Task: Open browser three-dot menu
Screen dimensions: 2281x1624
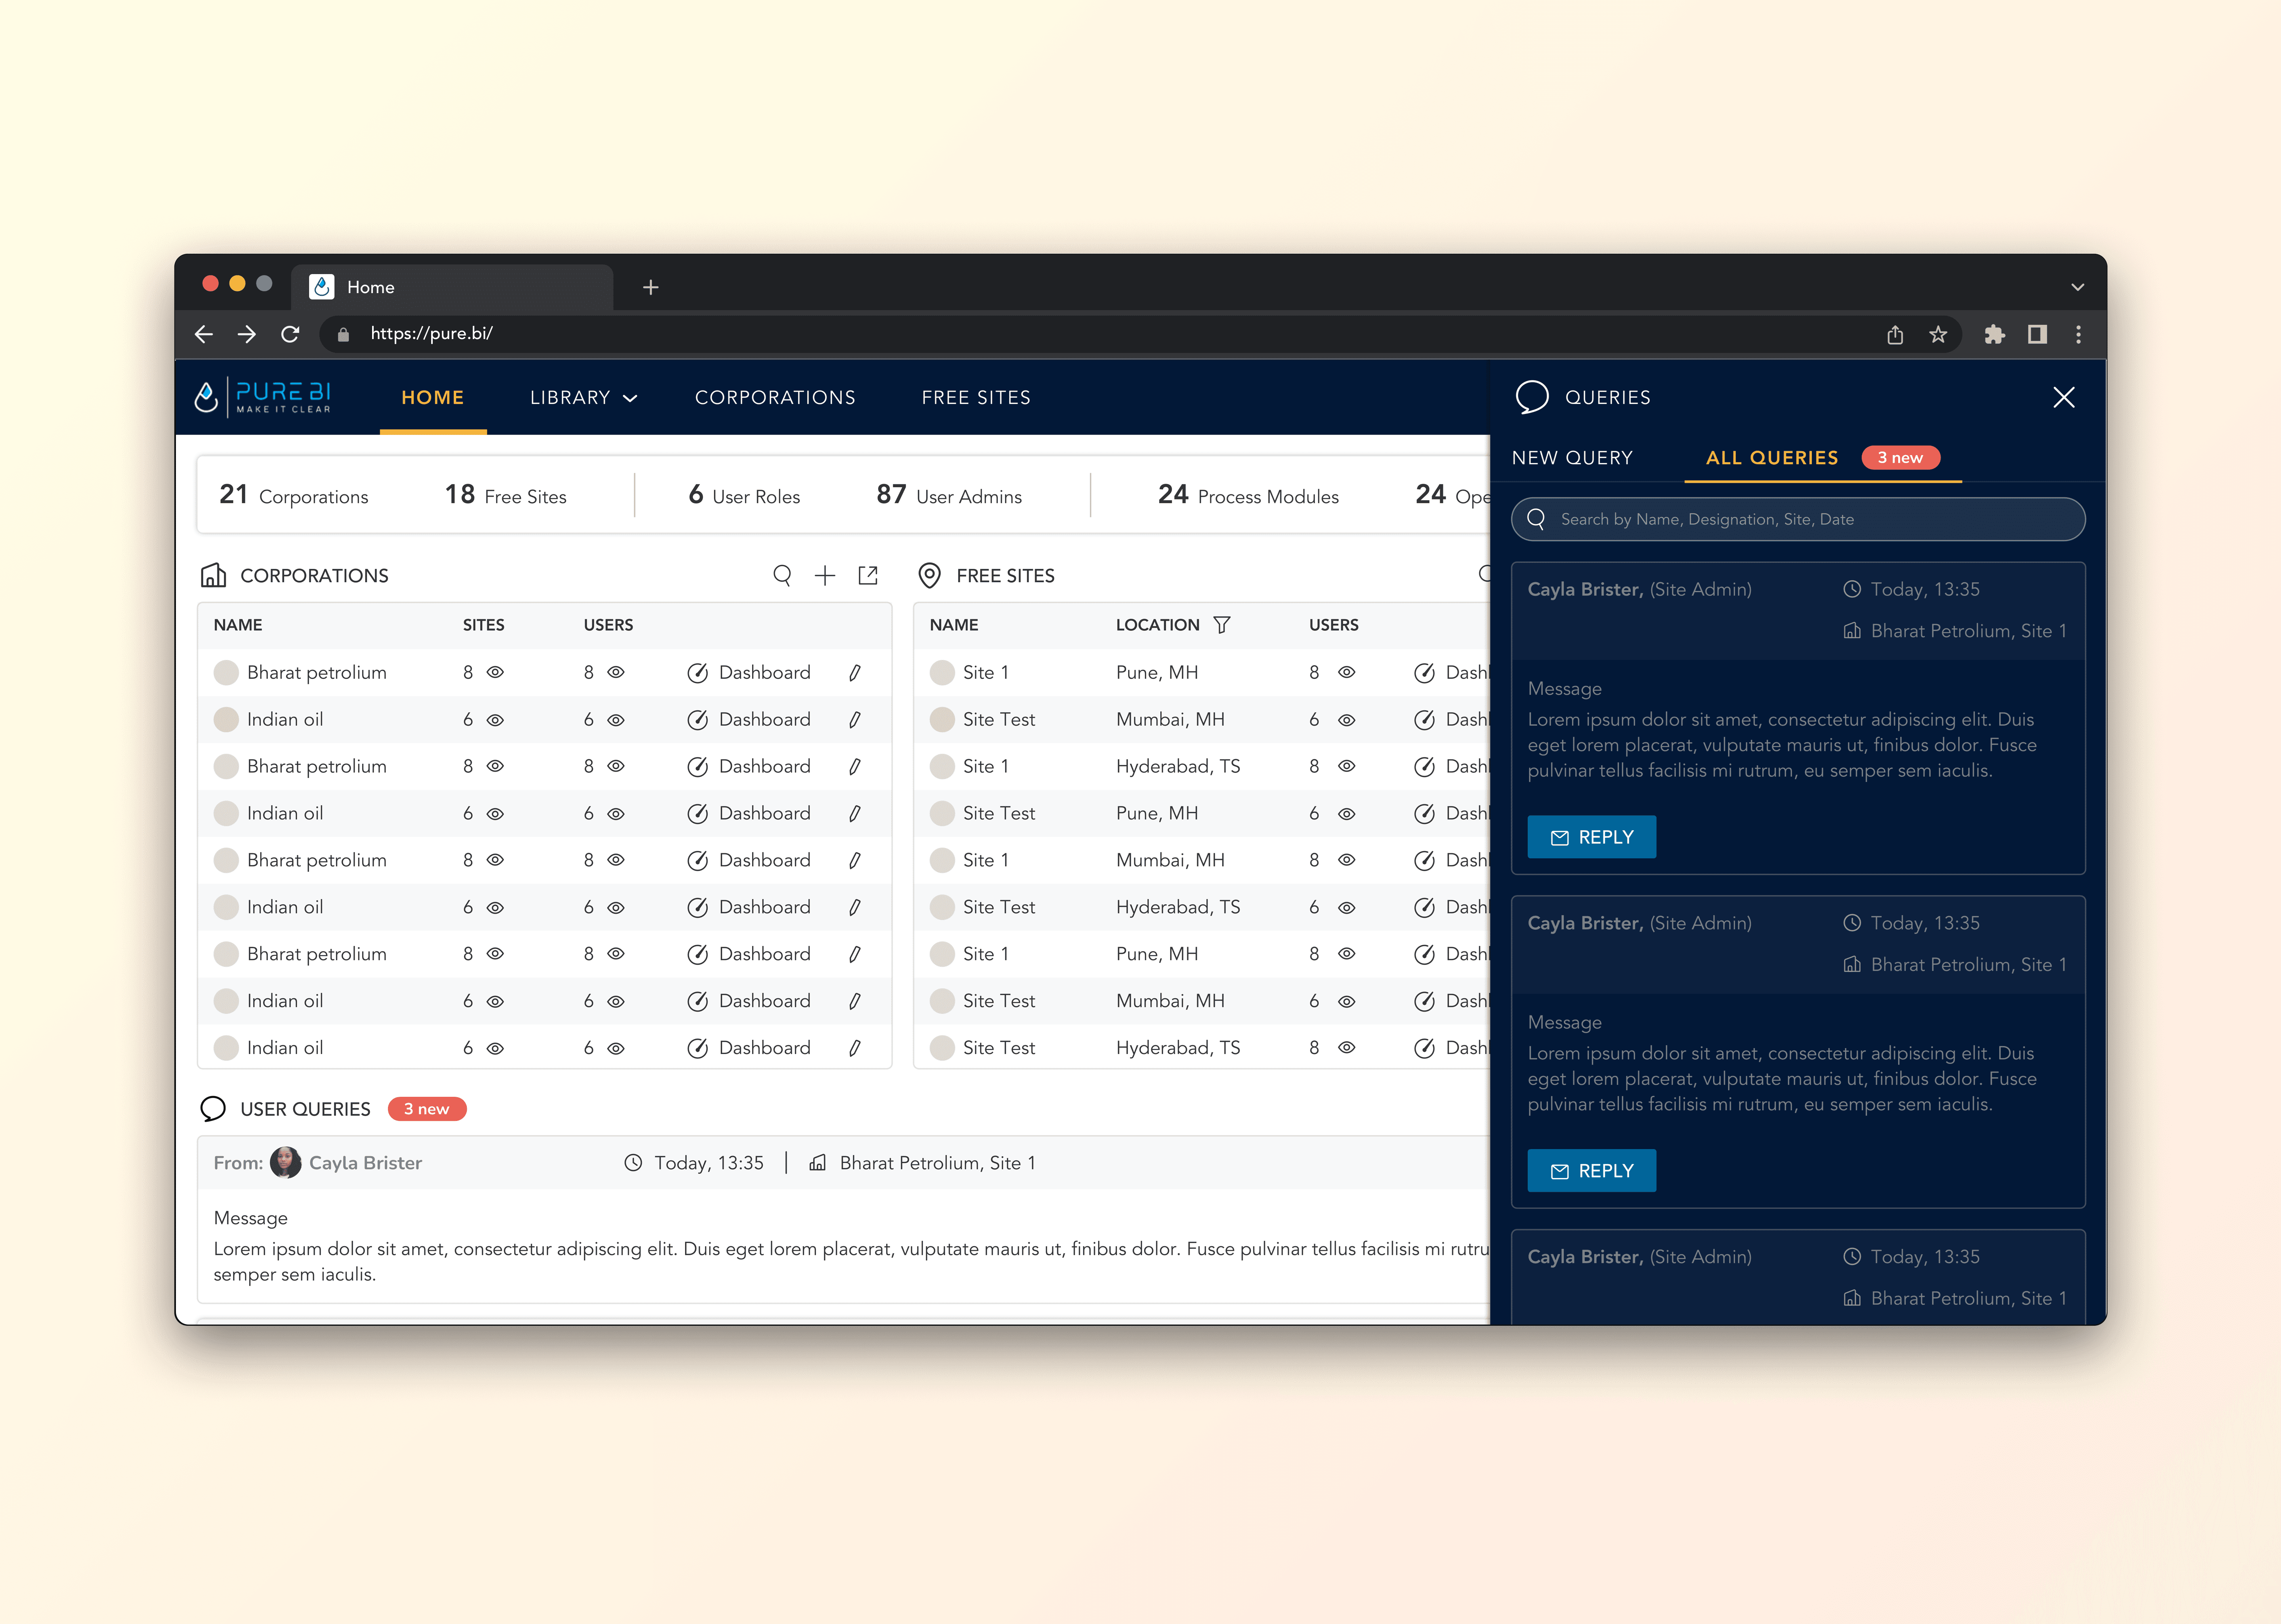Action: click(x=2078, y=334)
